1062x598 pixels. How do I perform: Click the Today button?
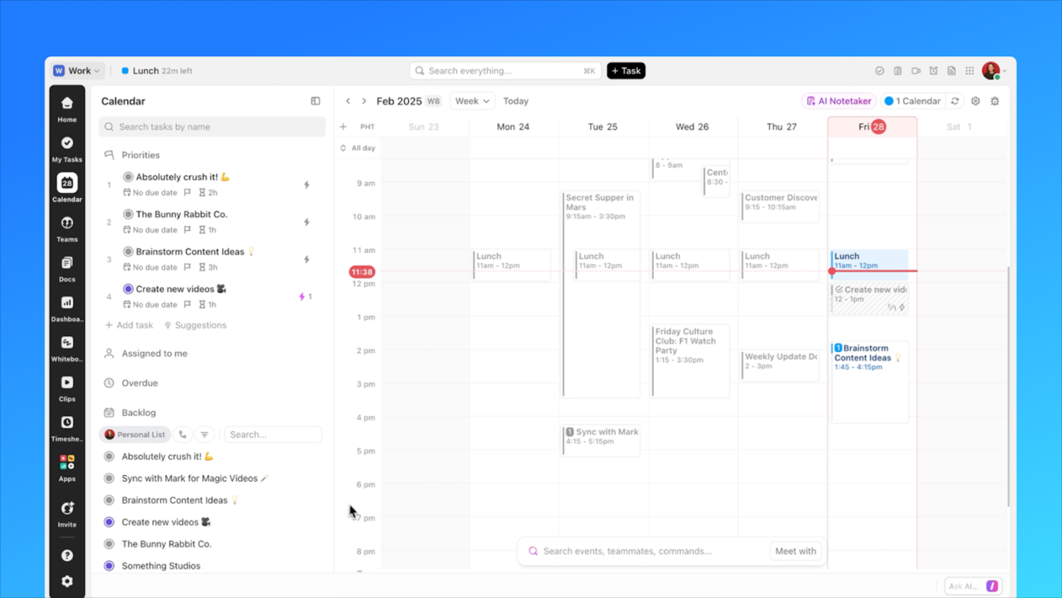coord(515,100)
